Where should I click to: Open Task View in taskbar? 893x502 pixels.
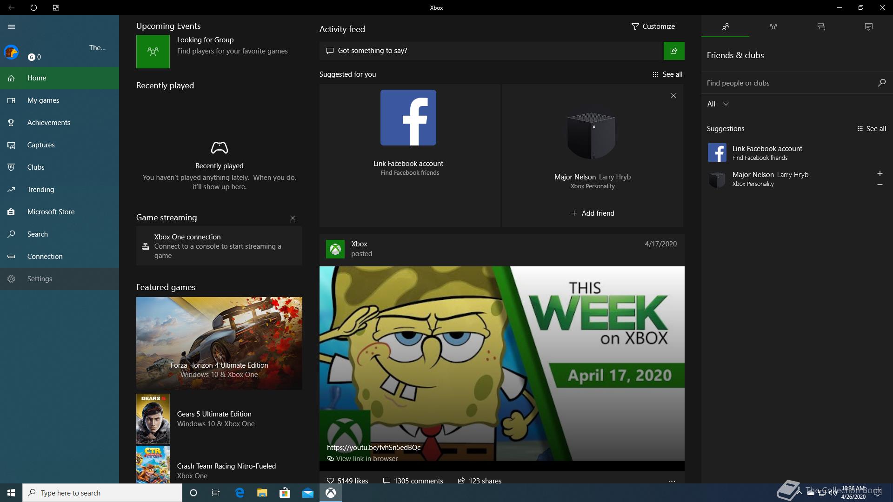pos(216,493)
